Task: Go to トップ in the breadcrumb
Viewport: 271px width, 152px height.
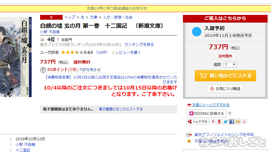Action: pos(70,17)
